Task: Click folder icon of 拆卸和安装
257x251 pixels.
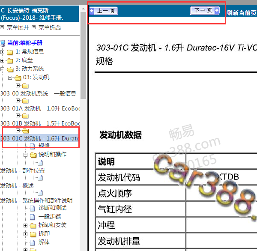Action: coord(33,226)
